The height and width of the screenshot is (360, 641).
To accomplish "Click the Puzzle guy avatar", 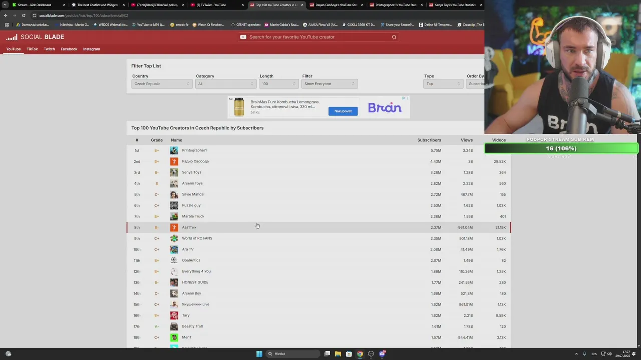I will [x=174, y=205].
